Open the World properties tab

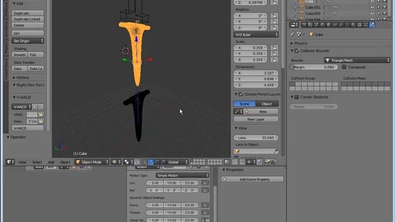pos(322,25)
